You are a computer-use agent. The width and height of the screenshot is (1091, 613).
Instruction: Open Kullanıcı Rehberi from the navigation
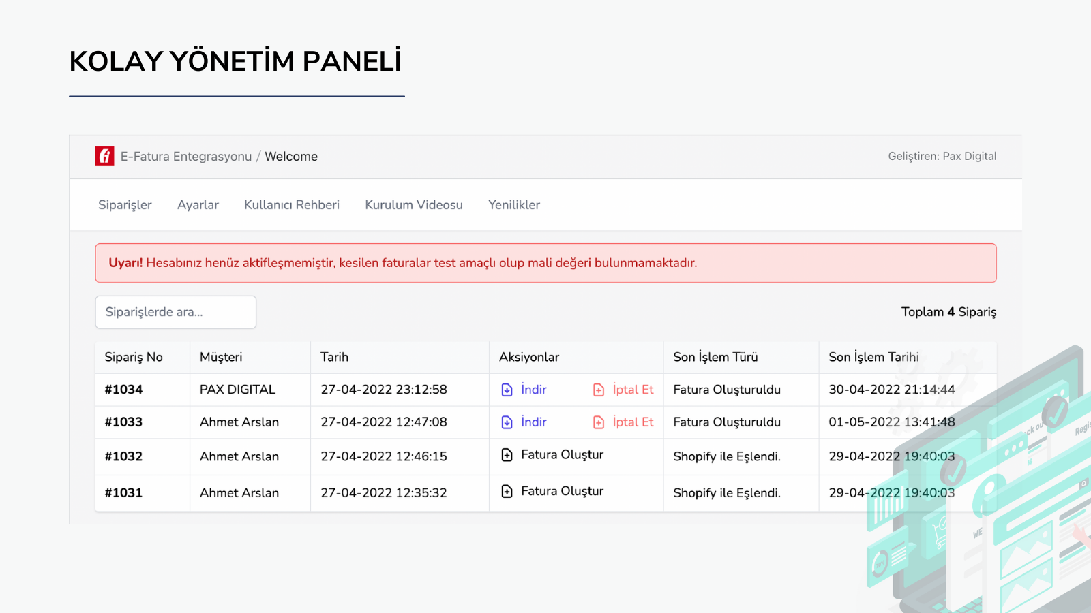(x=292, y=204)
